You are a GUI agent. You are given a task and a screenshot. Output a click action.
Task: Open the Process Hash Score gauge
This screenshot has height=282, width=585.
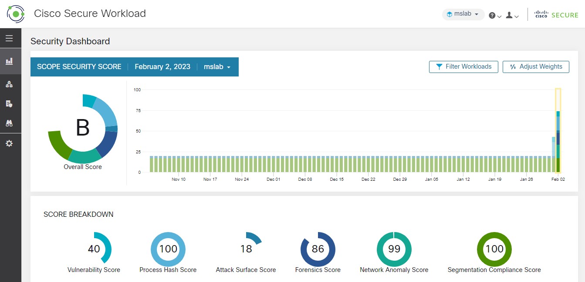click(168, 249)
